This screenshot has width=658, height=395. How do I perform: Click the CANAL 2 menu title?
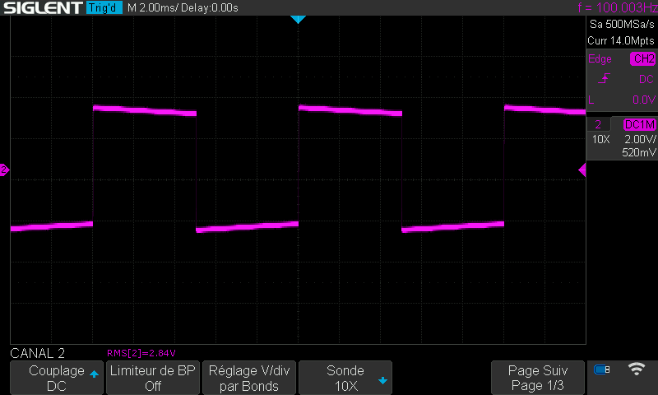click(37, 353)
